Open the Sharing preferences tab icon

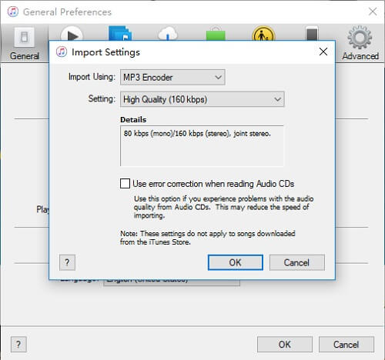[120, 33]
